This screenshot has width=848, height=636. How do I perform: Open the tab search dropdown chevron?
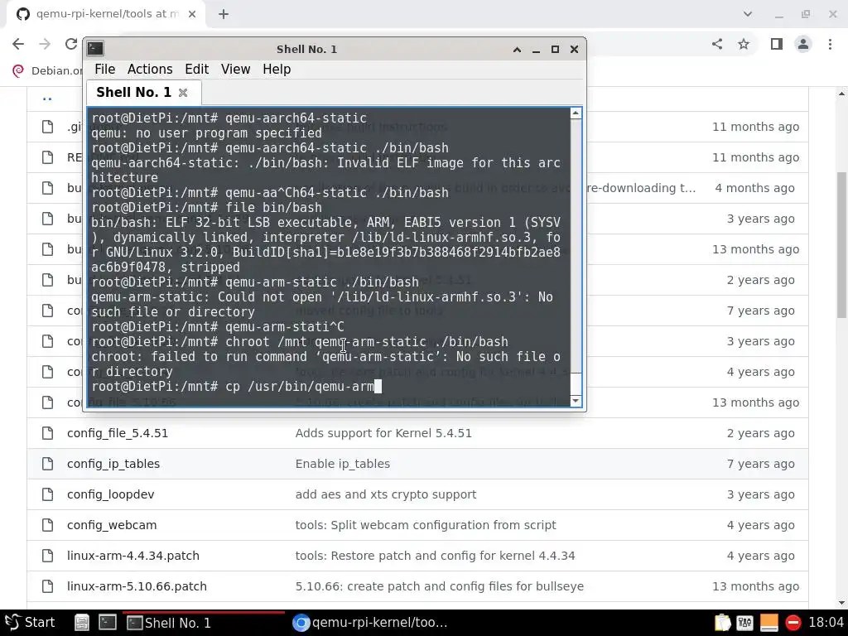(x=748, y=14)
